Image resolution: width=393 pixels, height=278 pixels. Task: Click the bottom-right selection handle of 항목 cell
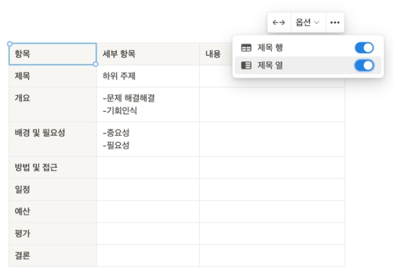(95, 64)
